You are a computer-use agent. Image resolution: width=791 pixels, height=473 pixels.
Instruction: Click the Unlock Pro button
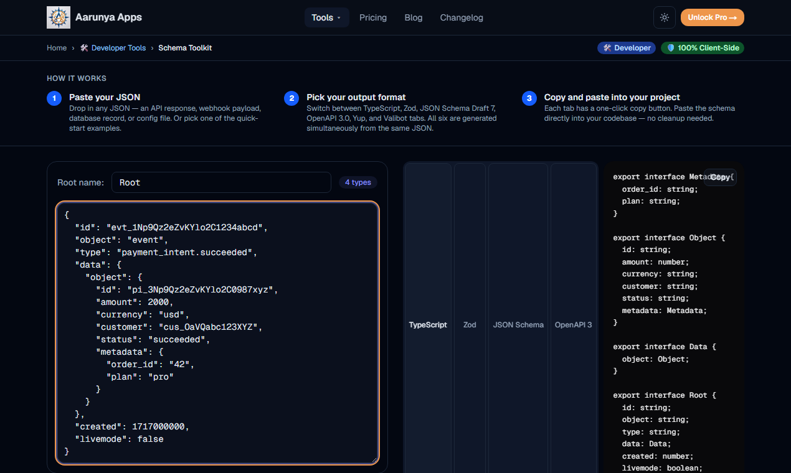(713, 17)
